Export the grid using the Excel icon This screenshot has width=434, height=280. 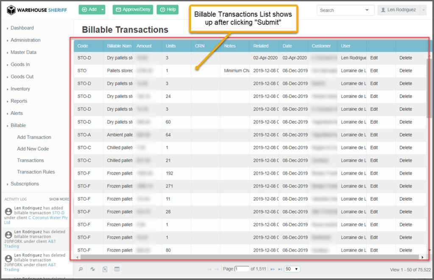[105, 269]
